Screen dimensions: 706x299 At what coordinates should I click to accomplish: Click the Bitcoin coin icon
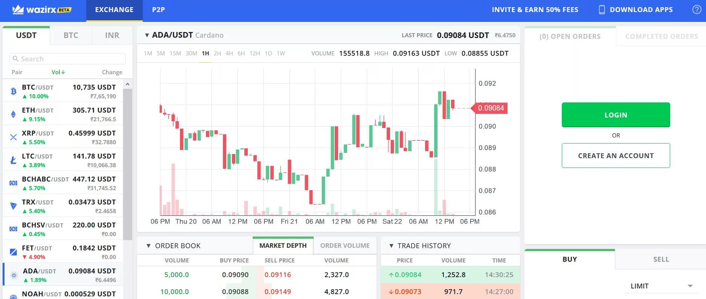(x=14, y=91)
